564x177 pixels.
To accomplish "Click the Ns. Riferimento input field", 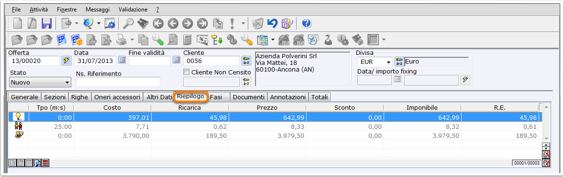I will pyautogui.click(x=118, y=82).
